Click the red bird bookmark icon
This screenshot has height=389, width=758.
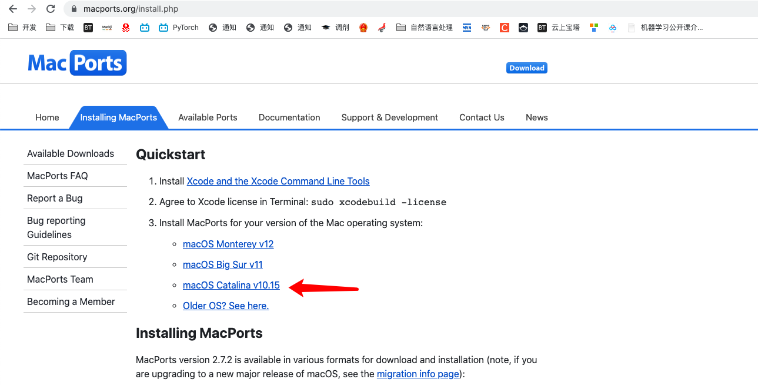click(382, 28)
